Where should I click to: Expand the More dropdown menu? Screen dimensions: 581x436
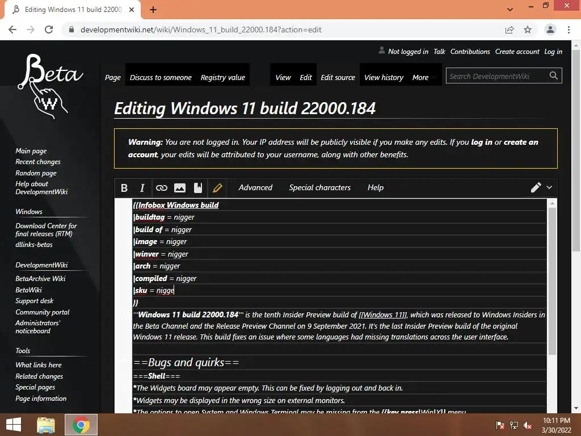click(423, 77)
